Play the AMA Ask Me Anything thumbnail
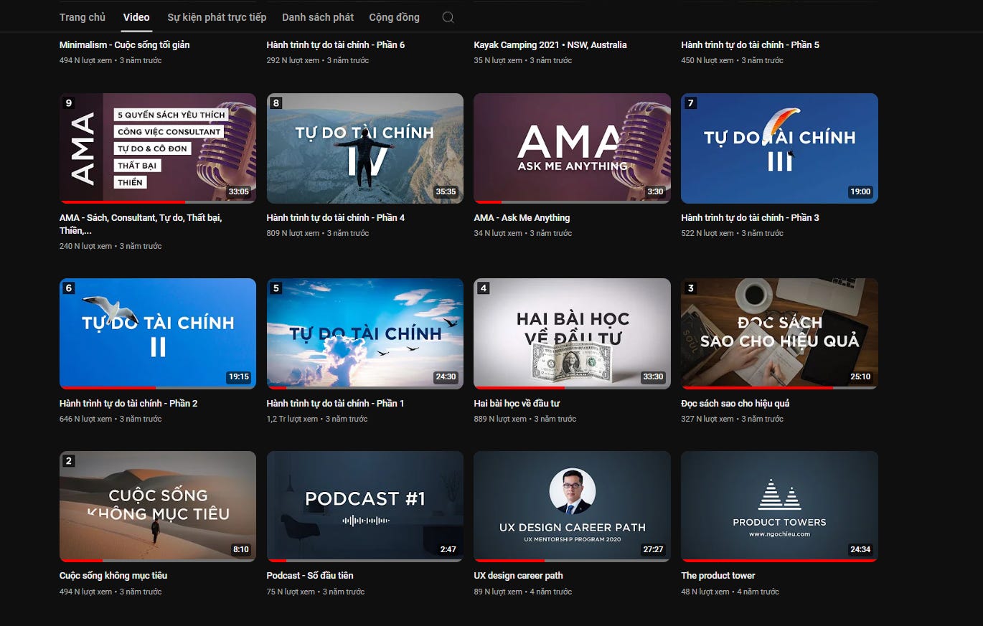The image size is (983, 626). coord(572,148)
